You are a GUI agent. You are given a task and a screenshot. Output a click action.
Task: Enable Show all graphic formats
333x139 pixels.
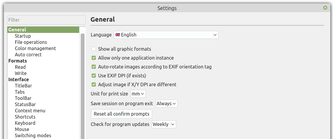pos(94,49)
